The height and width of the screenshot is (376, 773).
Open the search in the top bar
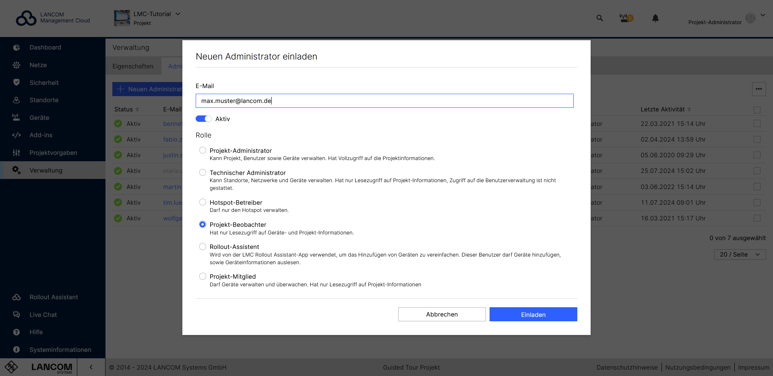(x=599, y=18)
